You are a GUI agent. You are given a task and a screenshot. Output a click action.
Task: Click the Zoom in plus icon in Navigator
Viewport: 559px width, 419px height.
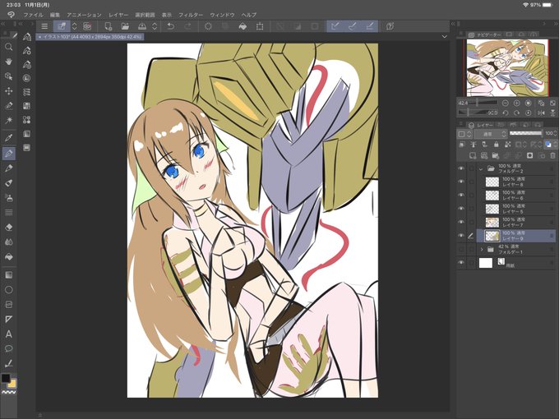(516, 103)
